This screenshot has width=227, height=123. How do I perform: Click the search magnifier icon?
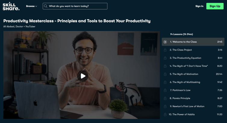click(x=45, y=6)
